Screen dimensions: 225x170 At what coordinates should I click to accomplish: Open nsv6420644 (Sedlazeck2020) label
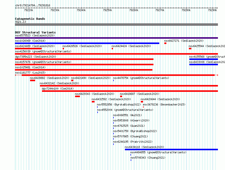pyautogui.click(x=160, y=99)
